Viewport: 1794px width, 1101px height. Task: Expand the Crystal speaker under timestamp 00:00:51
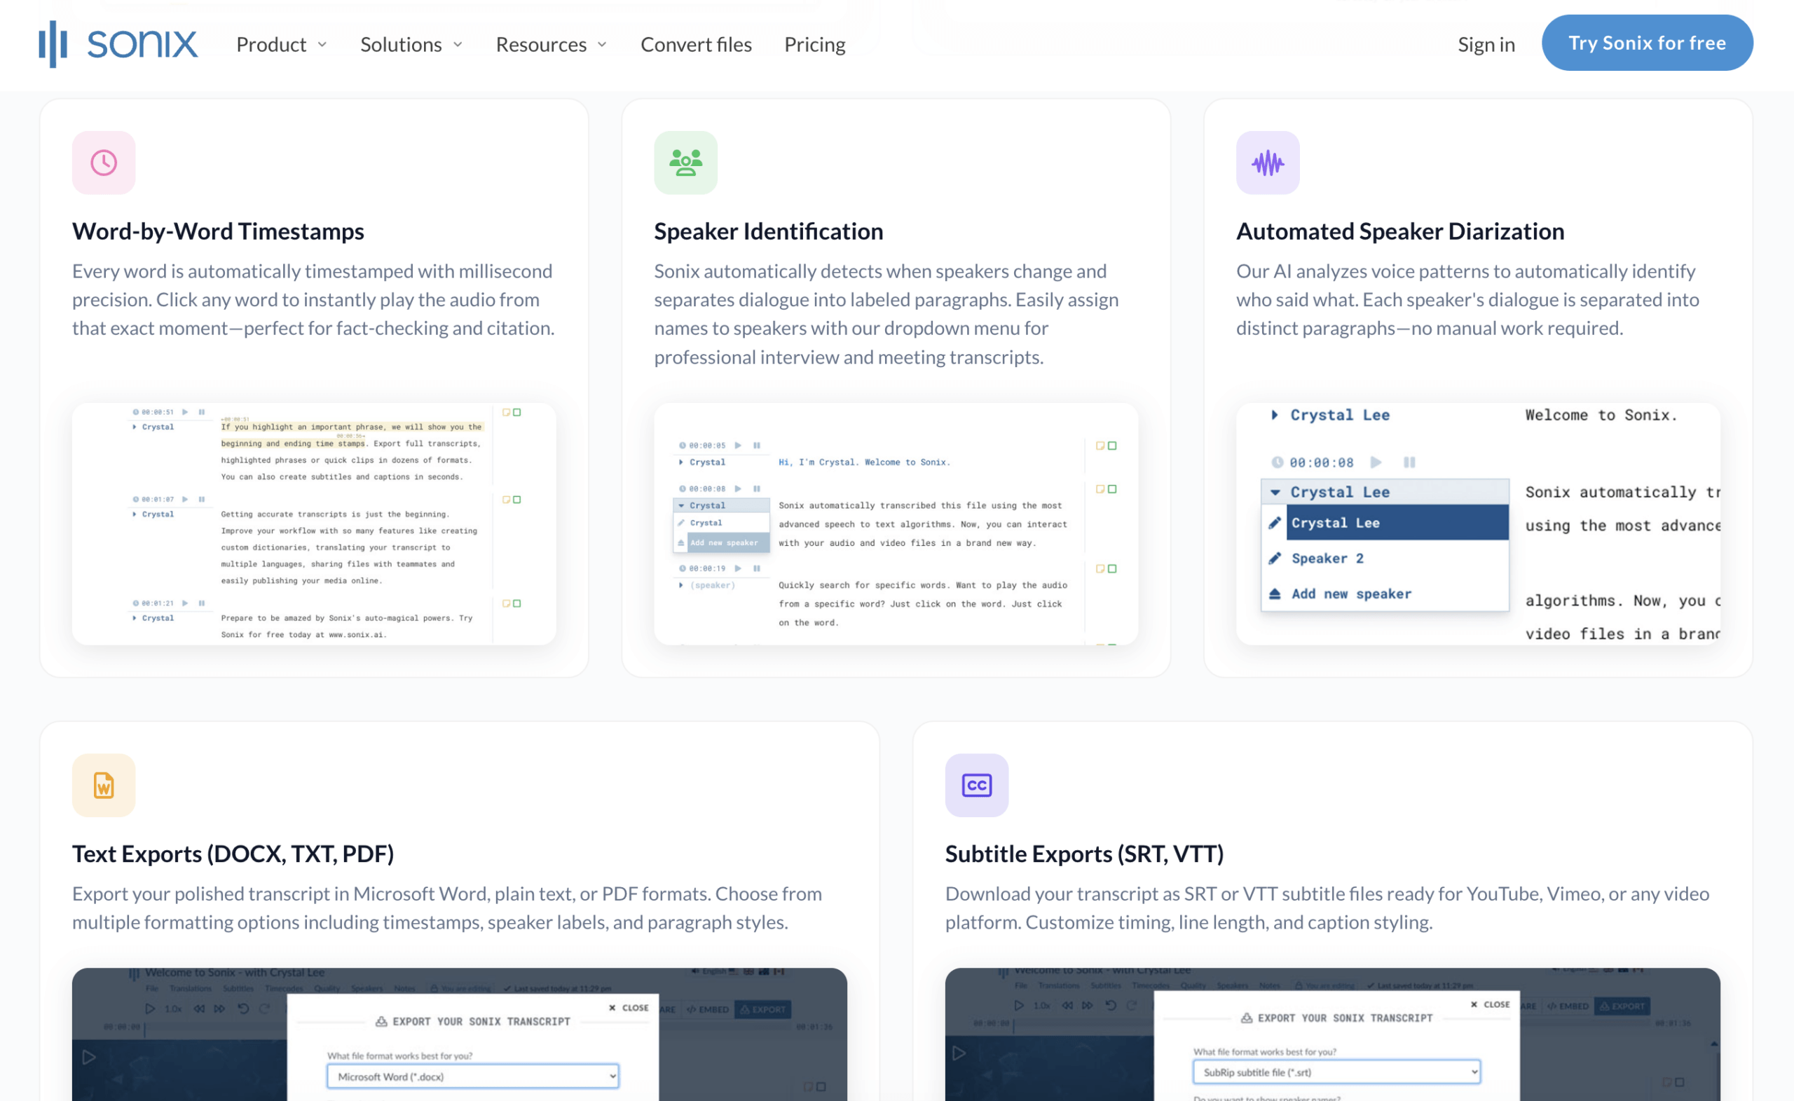click(x=153, y=428)
